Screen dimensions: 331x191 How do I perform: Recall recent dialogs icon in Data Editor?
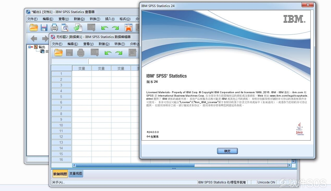click(95, 53)
